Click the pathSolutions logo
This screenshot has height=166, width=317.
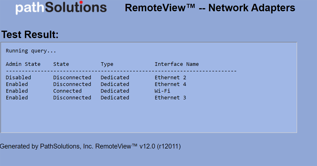click(61, 8)
